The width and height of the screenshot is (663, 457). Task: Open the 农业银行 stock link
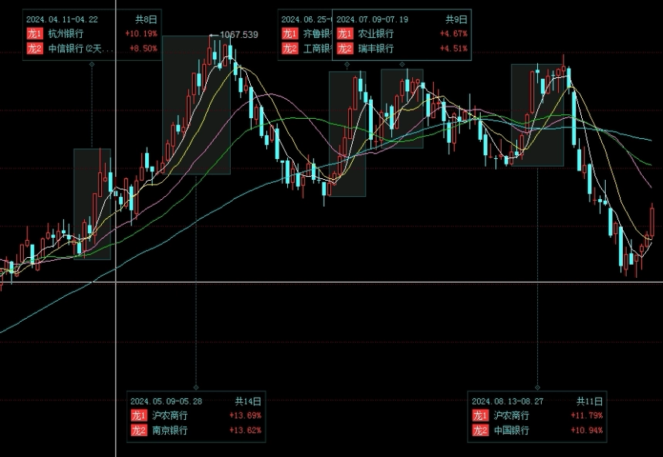point(376,34)
